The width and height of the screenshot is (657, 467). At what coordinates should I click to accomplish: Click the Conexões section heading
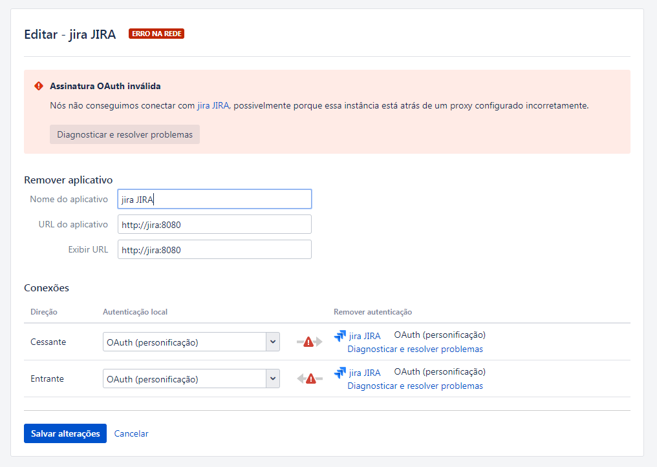(47, 288)
